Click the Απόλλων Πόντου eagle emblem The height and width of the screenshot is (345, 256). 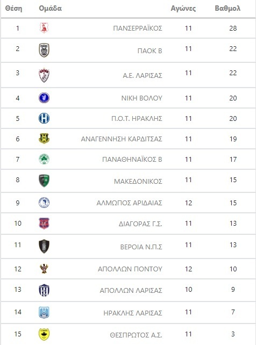[44, 269]
